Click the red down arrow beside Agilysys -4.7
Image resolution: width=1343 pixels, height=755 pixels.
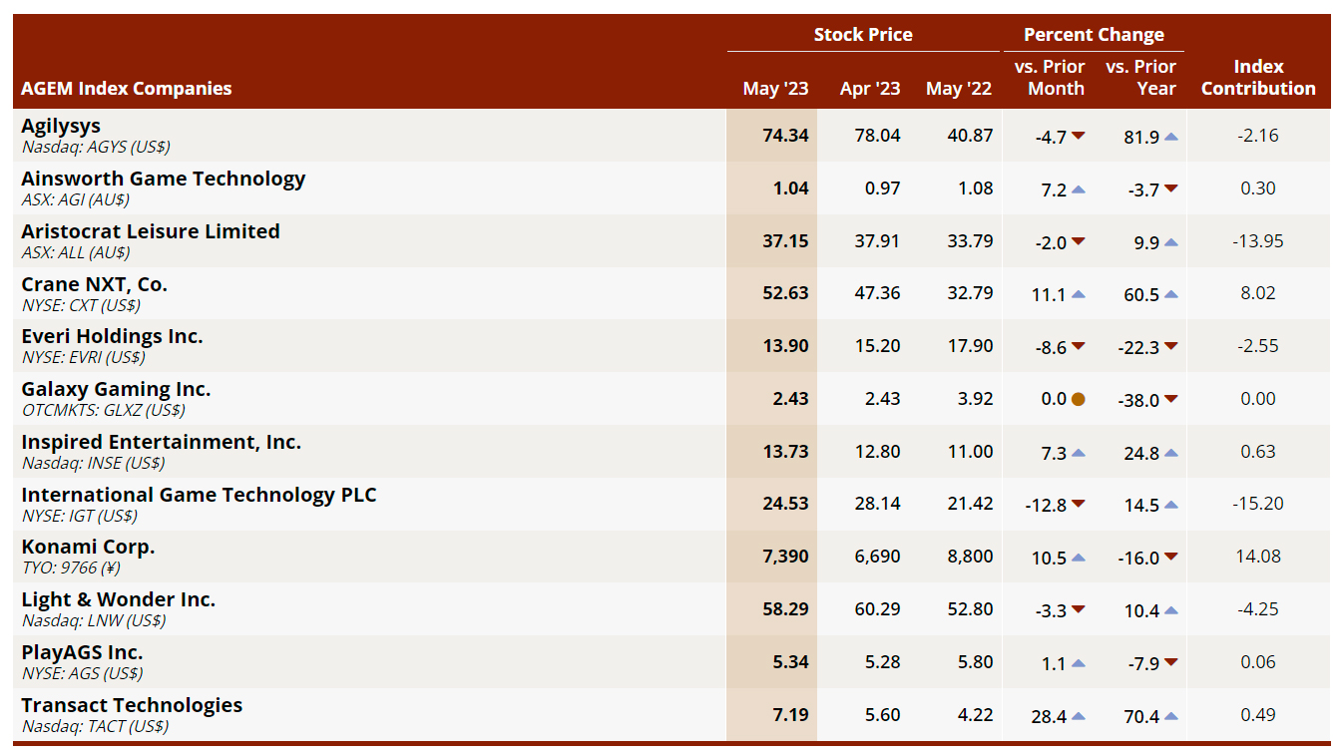1078,137
